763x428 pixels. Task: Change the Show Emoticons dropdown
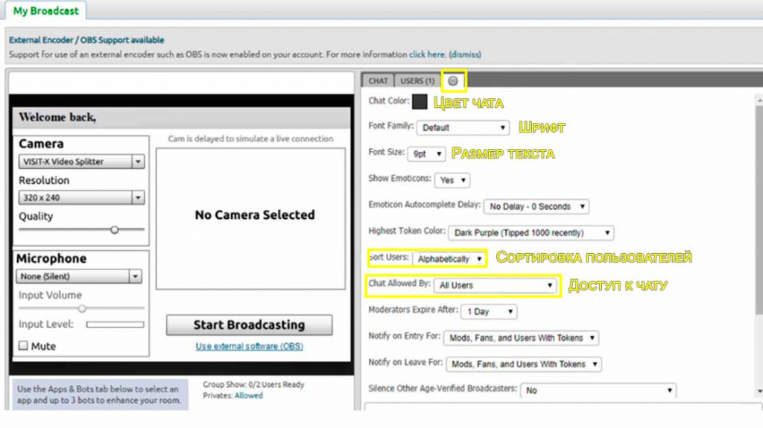coord(452,180)
